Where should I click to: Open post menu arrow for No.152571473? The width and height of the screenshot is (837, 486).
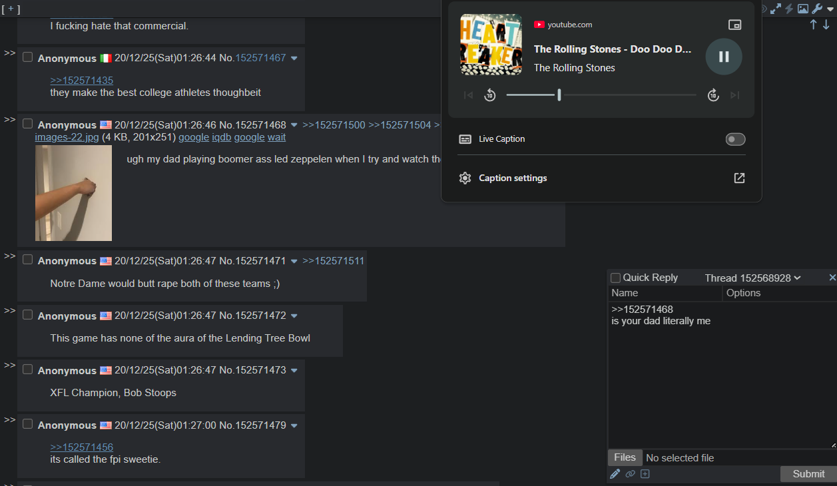click(x=294, y=371)
